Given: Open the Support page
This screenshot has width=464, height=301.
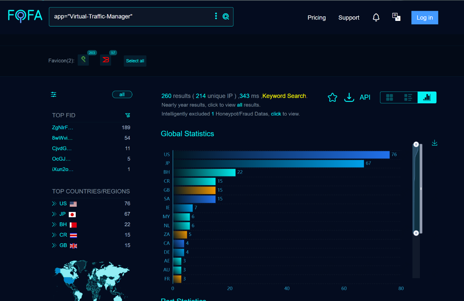Looking at the screenshot, I should tap(349, 18).
